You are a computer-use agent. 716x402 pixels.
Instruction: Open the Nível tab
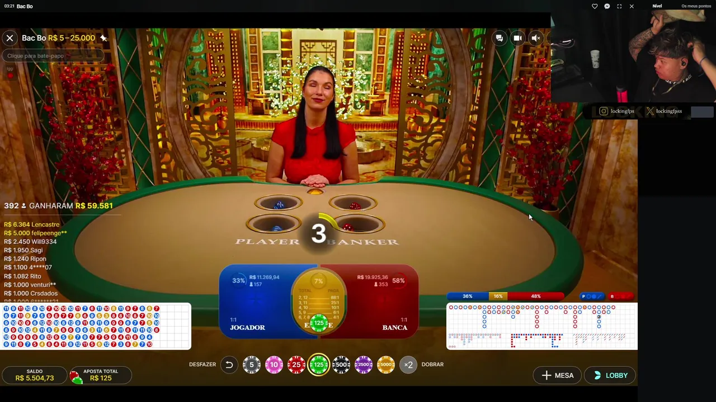pyautogui.click(x=657, y=6)
